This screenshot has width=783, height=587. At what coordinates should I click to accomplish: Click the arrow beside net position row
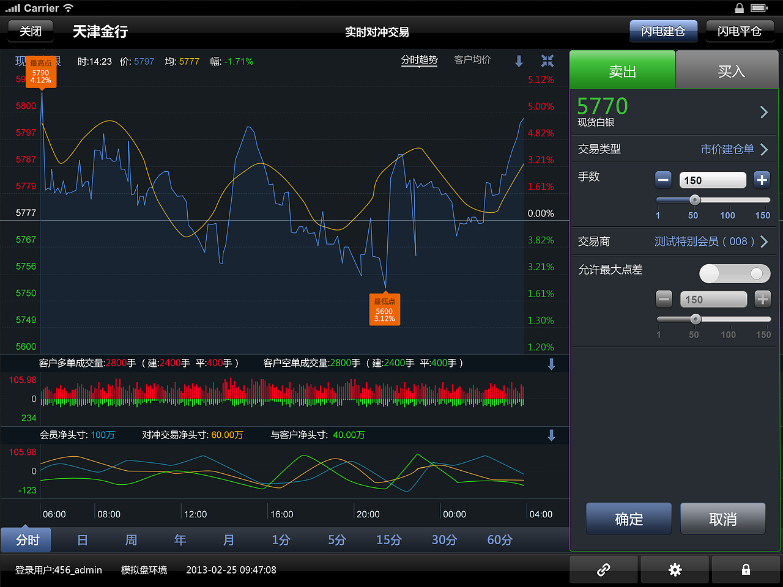(551, 435)
